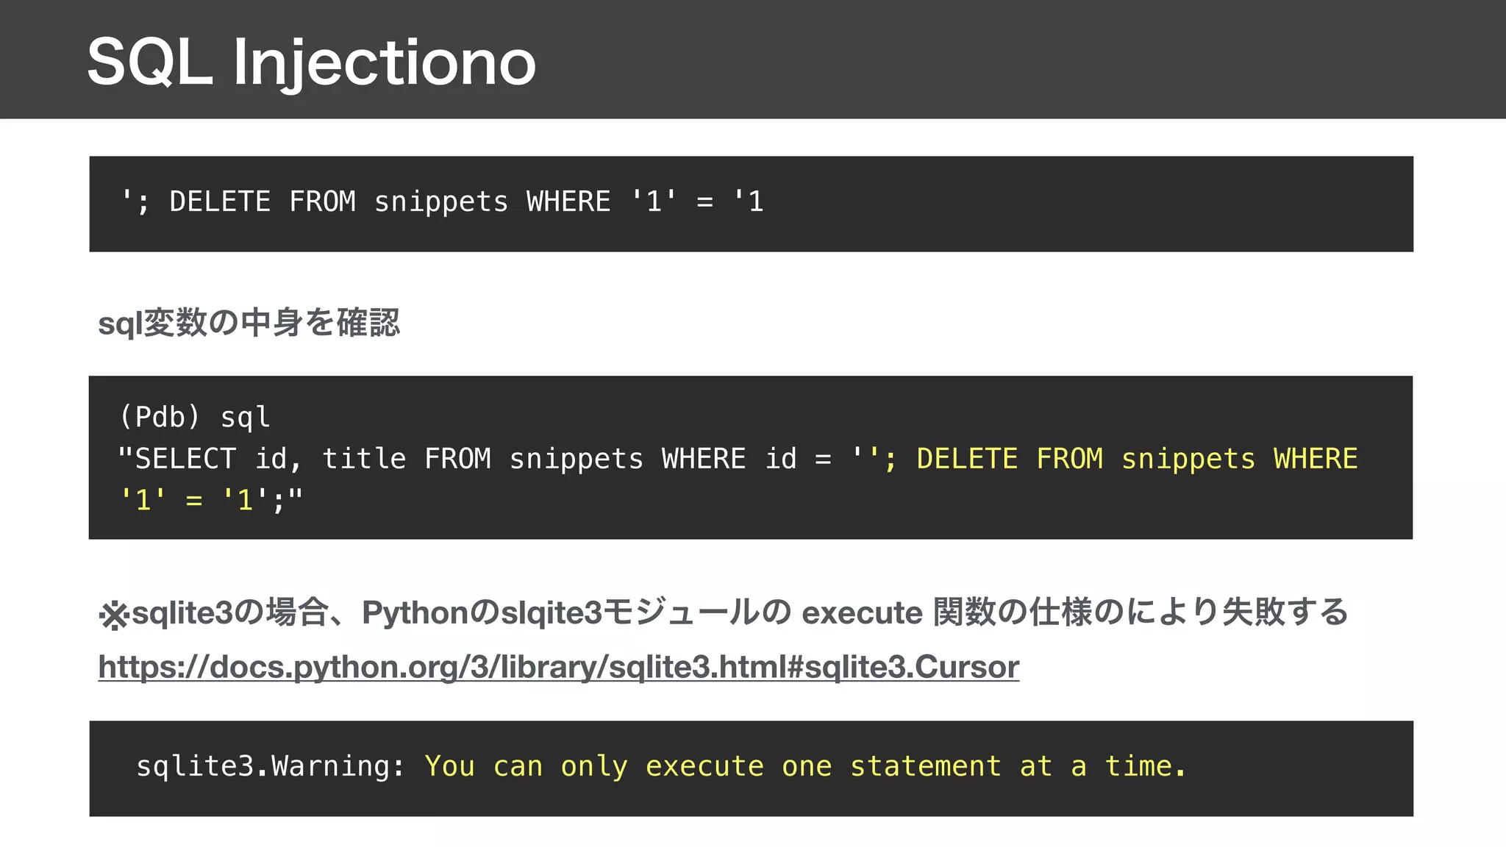Click the "(Pdb) sql" prompt line
This screenshot has width=1506, height=847.
[195, 417]
